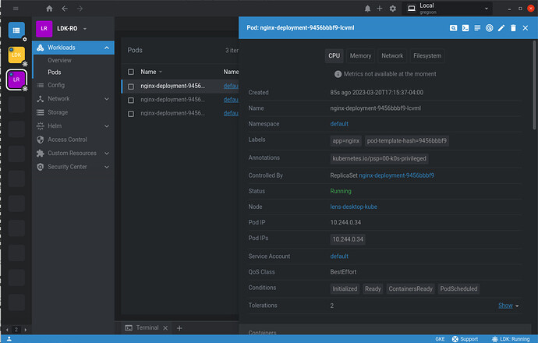Click the home icon in top bar
The height and width of the screenshot is (343, 538).
pyautogui.click(x=50, y=9)
